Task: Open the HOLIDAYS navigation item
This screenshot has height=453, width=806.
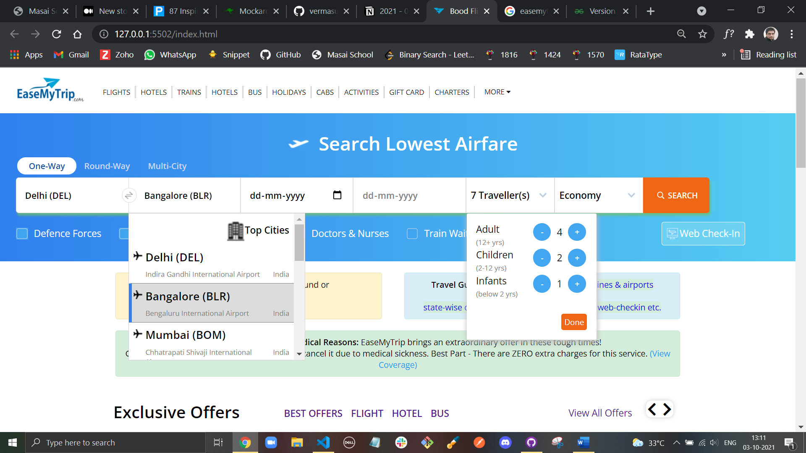Action: click(x=289, y=92)
